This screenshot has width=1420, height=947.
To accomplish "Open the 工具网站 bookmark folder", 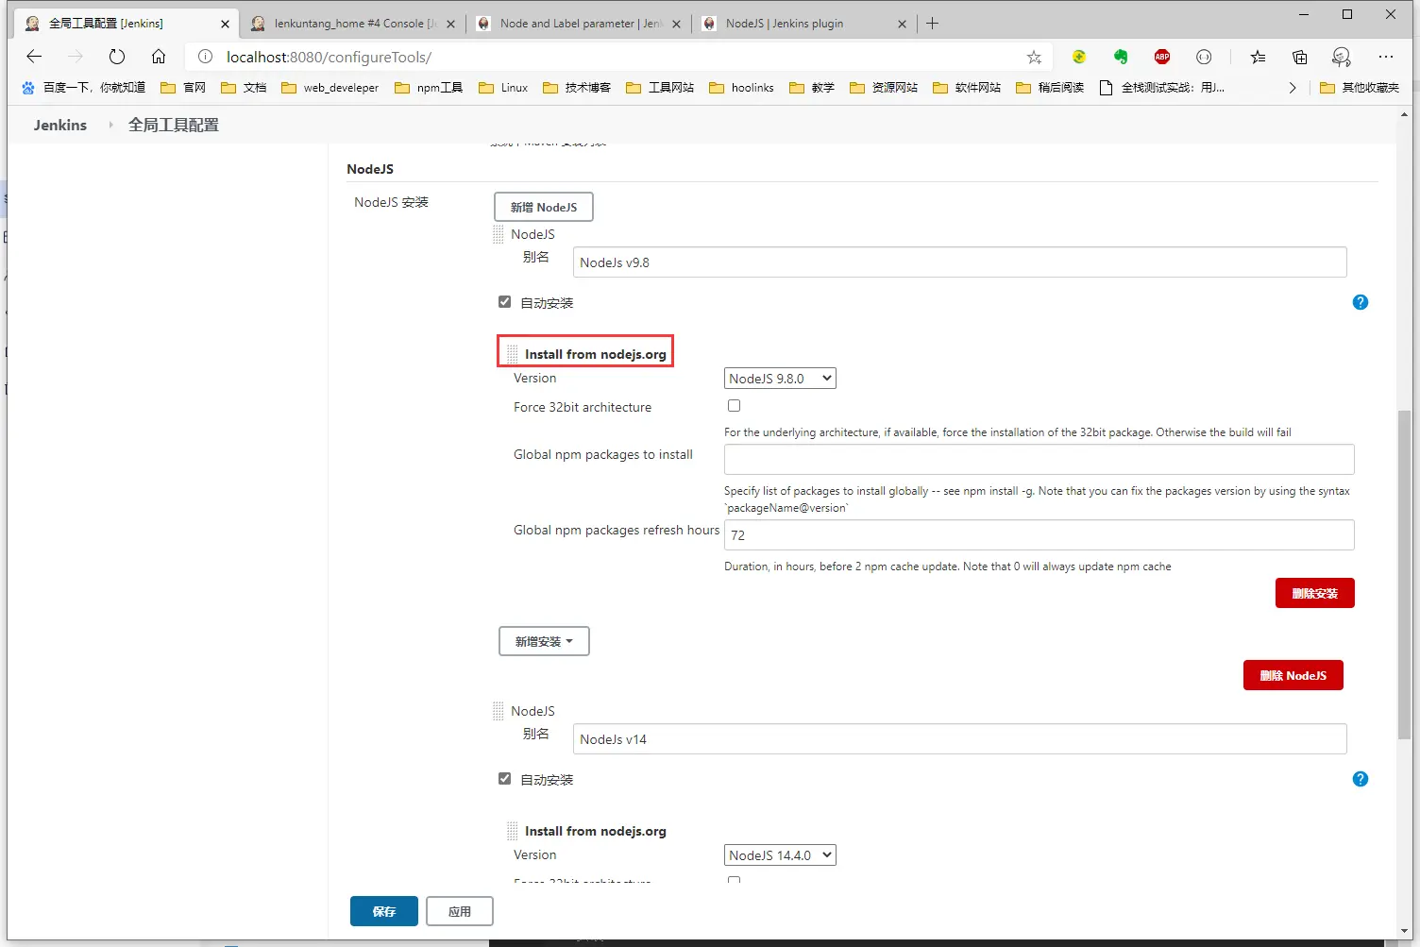I will tap(660, 88).
